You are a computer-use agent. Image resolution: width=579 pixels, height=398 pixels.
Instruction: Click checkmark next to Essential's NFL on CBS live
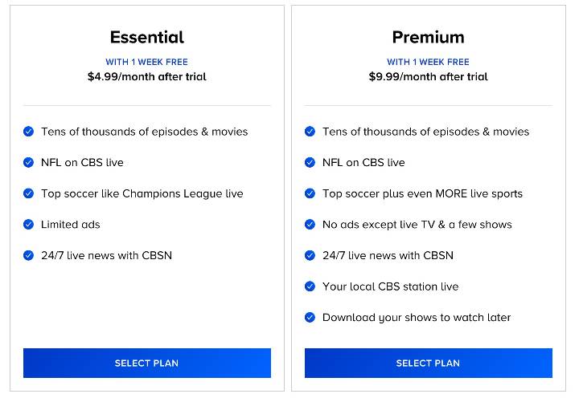(x=28, y=163)
